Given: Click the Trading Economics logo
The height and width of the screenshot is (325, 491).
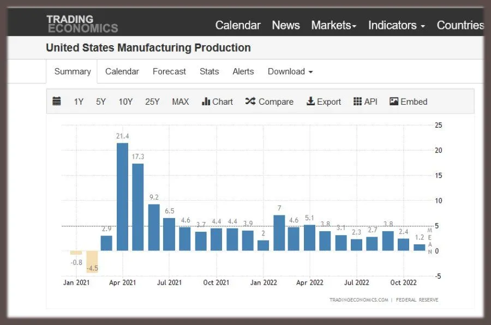Looking at the screenshot, I should (82, 24).
